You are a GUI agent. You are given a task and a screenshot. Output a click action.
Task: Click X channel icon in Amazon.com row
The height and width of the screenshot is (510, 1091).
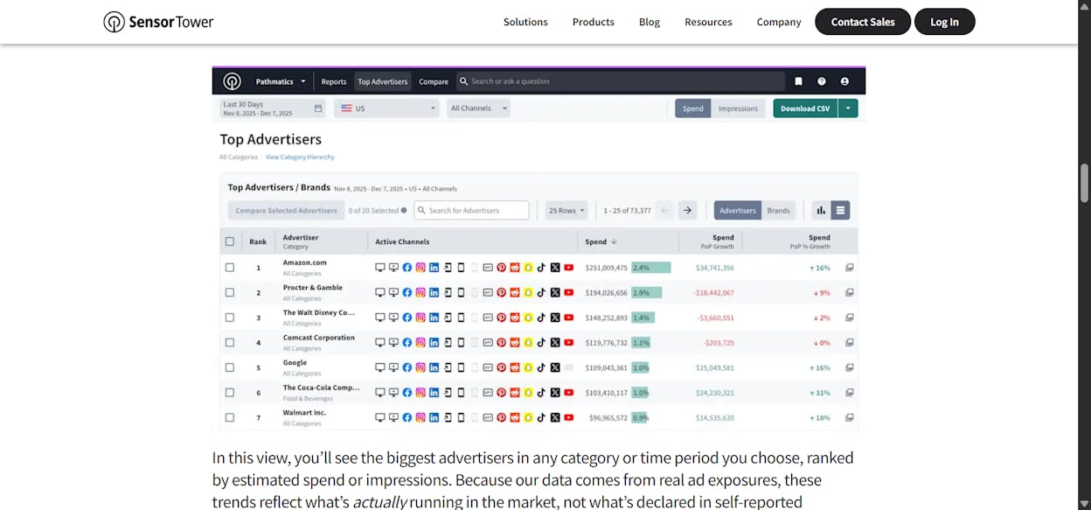coord(555,268)
